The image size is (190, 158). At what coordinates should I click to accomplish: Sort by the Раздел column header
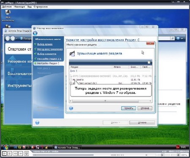click(x=91, y=67)
